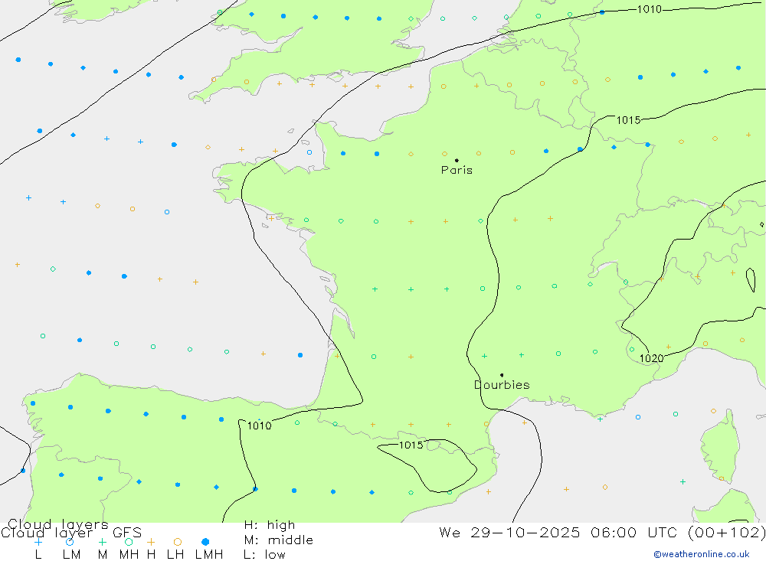This screenshot has height=561, width=766.
Task: Click the forecast date 'We 29-10-2025'
Action: click(x=509, y=532)
